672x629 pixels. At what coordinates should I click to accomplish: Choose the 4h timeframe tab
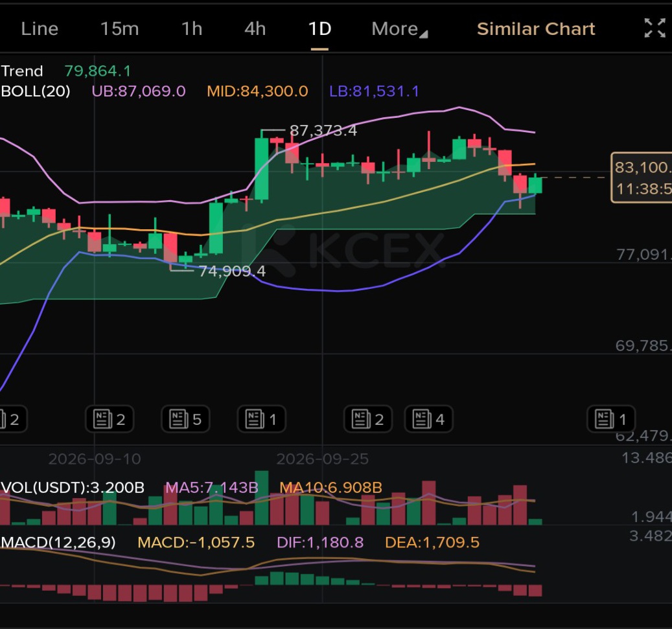tap(255, 29)
